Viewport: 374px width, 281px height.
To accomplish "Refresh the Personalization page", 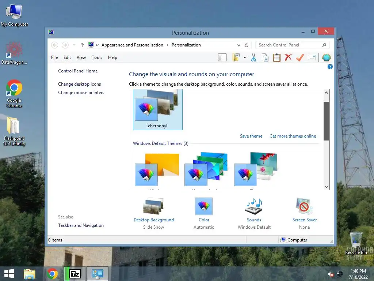I will pos(247,45).
